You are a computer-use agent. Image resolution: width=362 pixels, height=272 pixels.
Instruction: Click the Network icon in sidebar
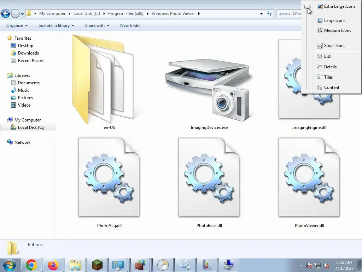(x=10, y=142)
